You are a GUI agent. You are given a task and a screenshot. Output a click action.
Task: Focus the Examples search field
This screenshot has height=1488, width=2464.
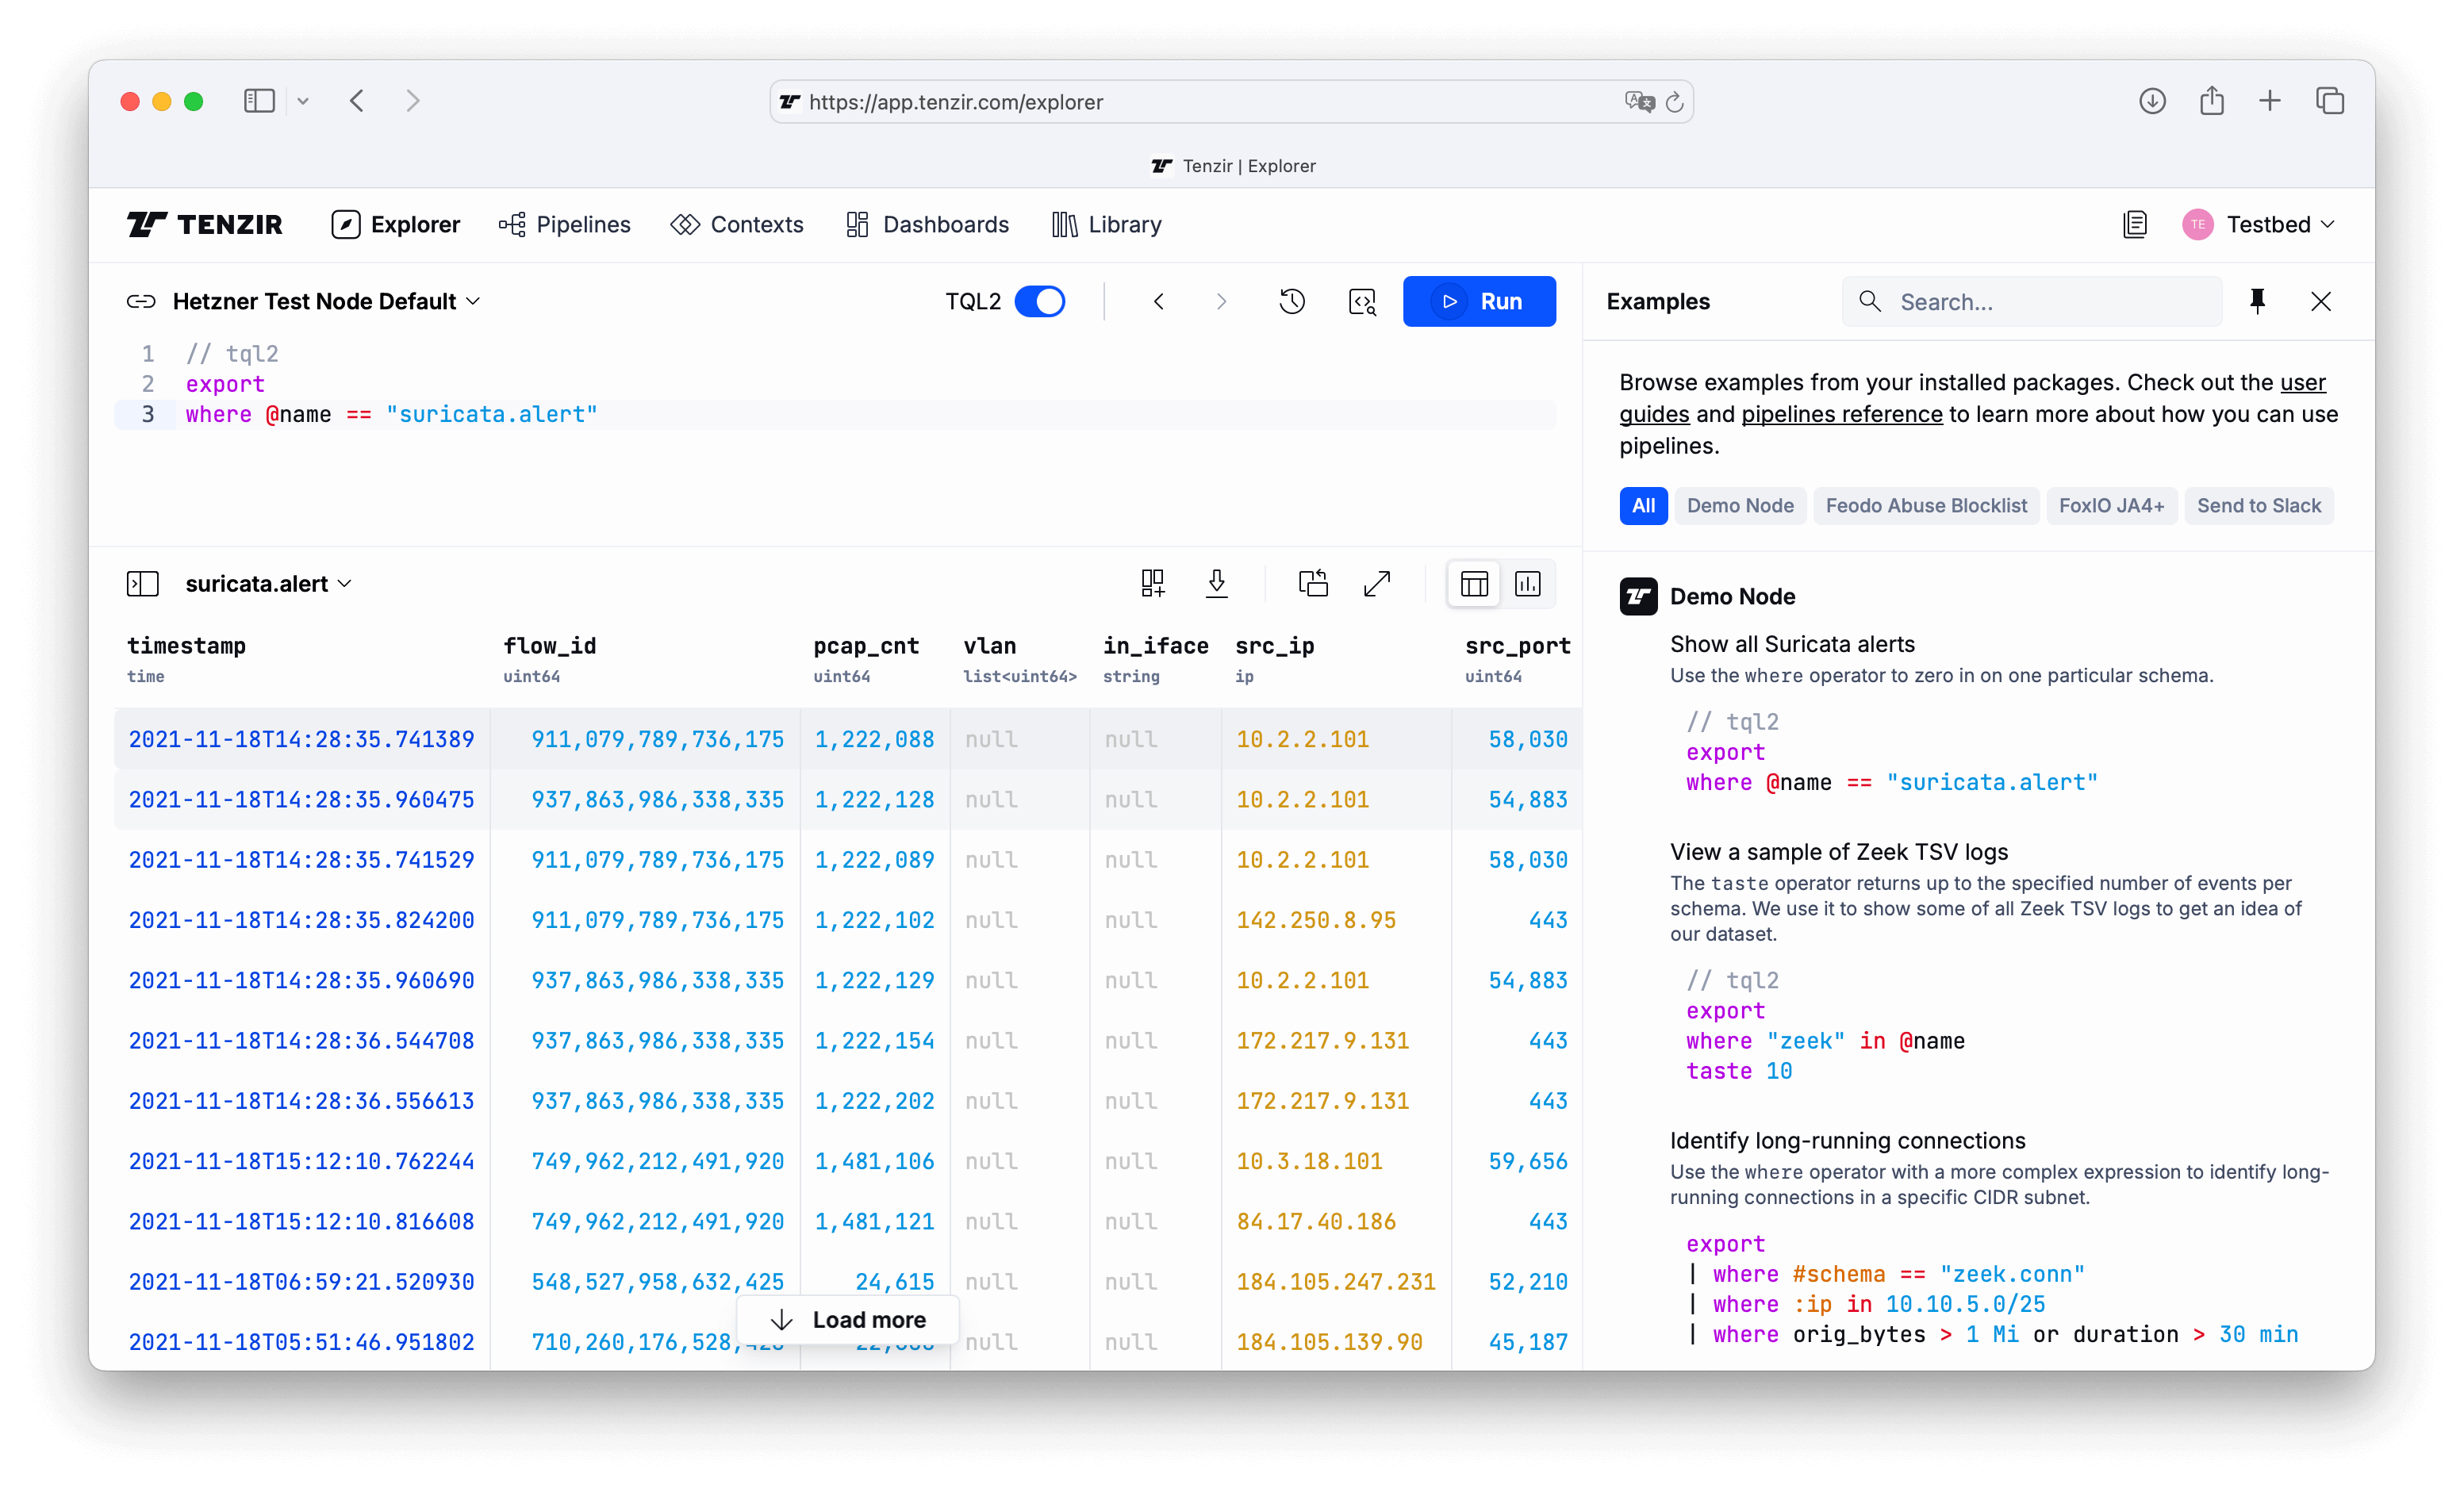2031,301
